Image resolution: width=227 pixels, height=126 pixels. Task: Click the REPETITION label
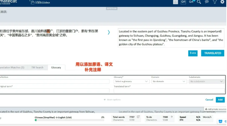[x=112, y=8]
